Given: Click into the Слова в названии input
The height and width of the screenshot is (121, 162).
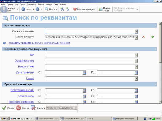Looking at the screenshot, I should coord(90,32).
